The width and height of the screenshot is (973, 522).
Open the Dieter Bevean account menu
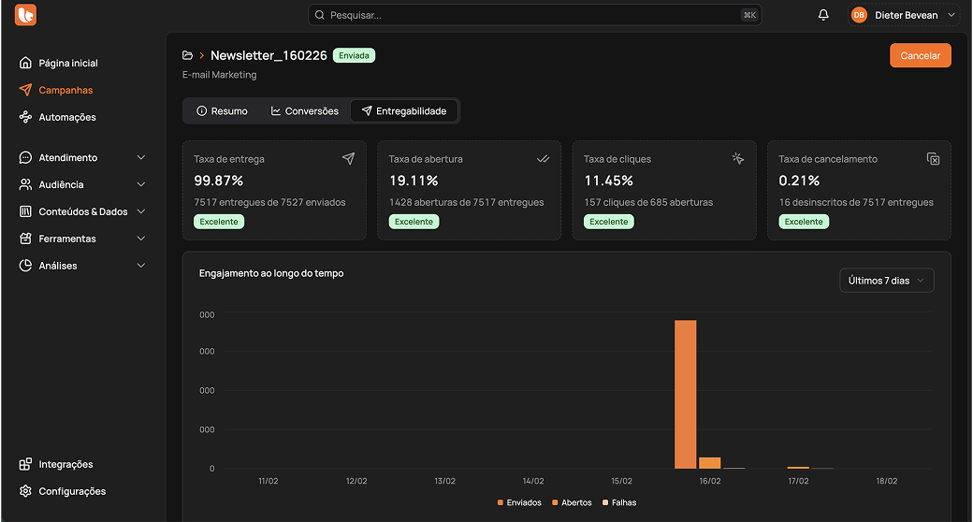tap(904, 15)
